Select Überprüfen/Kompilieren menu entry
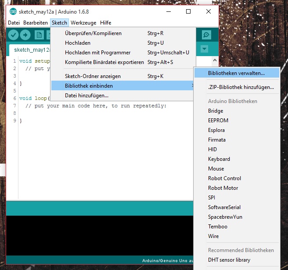This screenshot has width=288, height=270. (122, 33)
